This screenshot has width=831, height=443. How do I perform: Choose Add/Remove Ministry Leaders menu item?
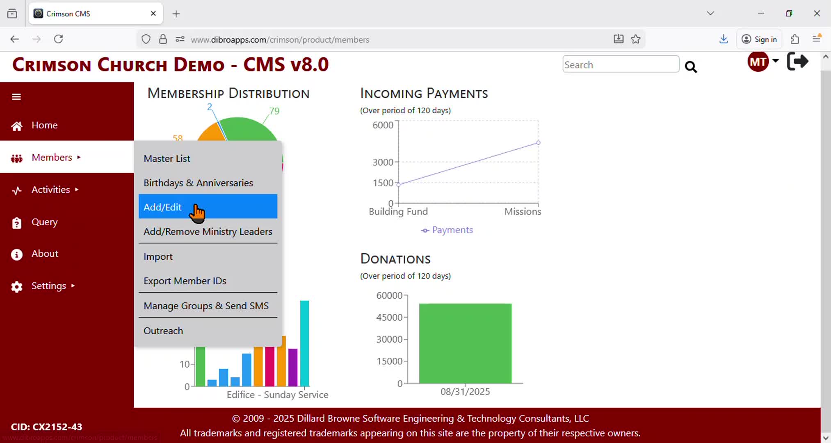tap(208, 232)
